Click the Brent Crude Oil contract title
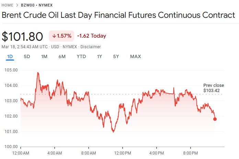 118,15
